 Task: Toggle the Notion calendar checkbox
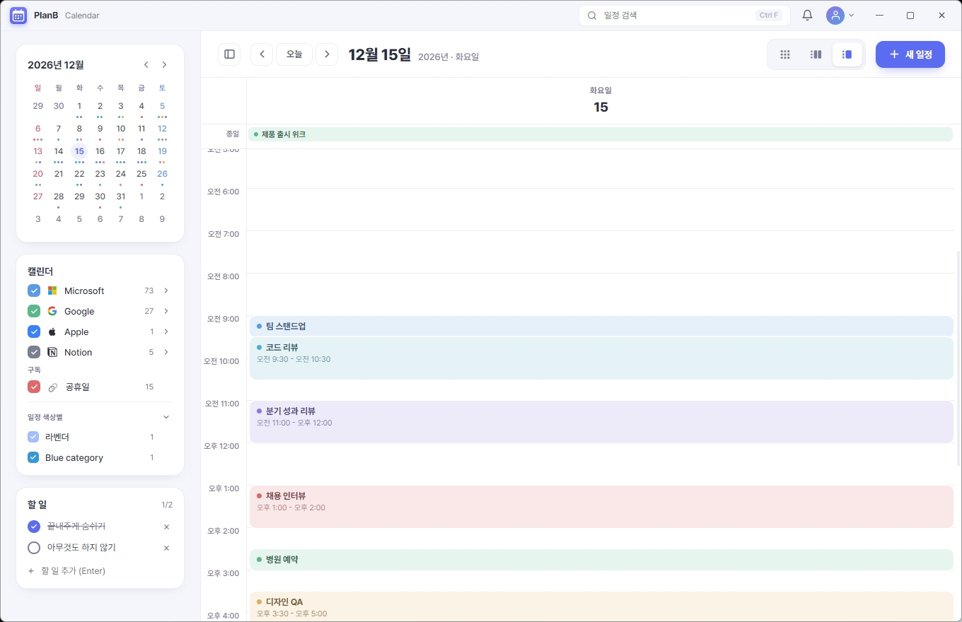click(34, 352)
